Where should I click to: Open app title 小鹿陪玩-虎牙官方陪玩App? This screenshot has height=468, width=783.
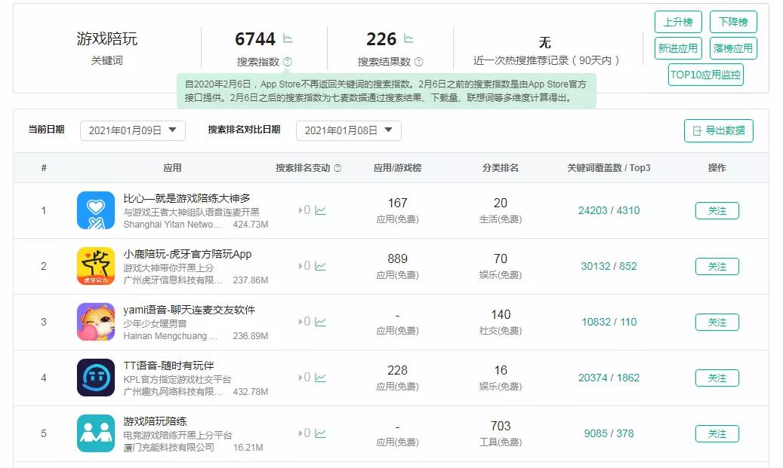point(187,254)
